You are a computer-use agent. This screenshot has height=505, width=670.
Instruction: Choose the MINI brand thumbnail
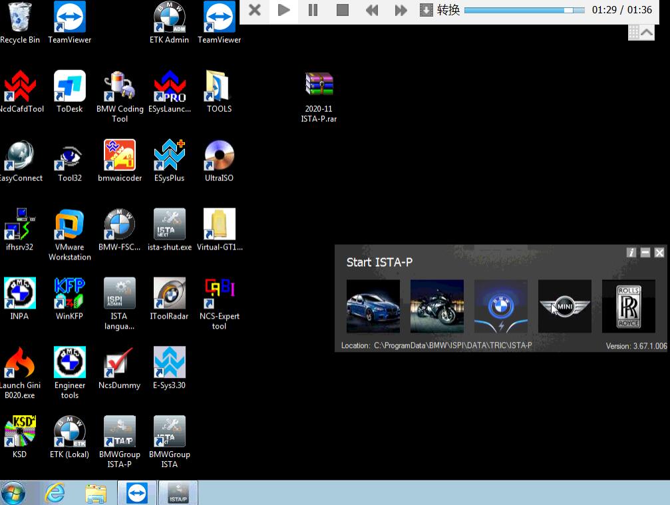(564, 306)
